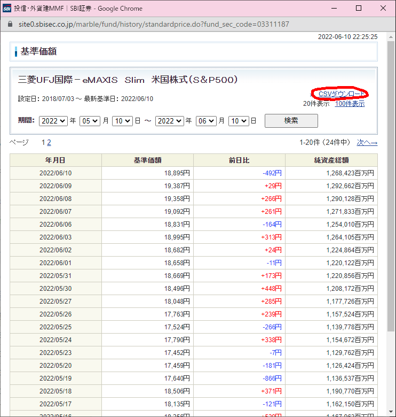Click the 次へ→ next page link
396x417 pixels.
coord(367,143)
